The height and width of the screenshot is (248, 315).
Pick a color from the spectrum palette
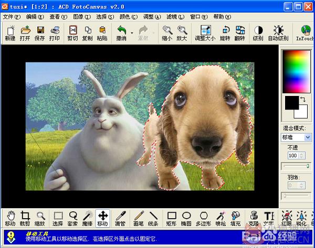297,72
